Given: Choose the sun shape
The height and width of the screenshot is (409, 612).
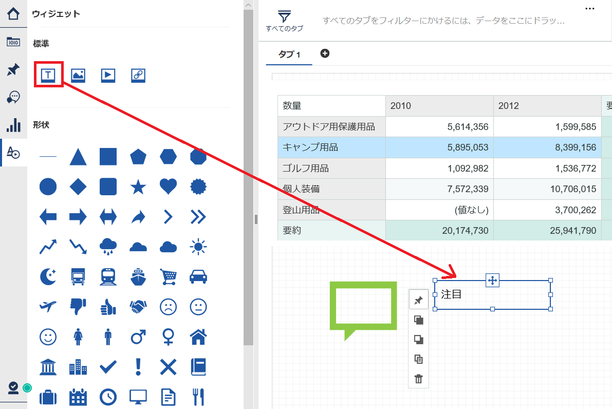Looking at the screenshot, I should [198, 247].
